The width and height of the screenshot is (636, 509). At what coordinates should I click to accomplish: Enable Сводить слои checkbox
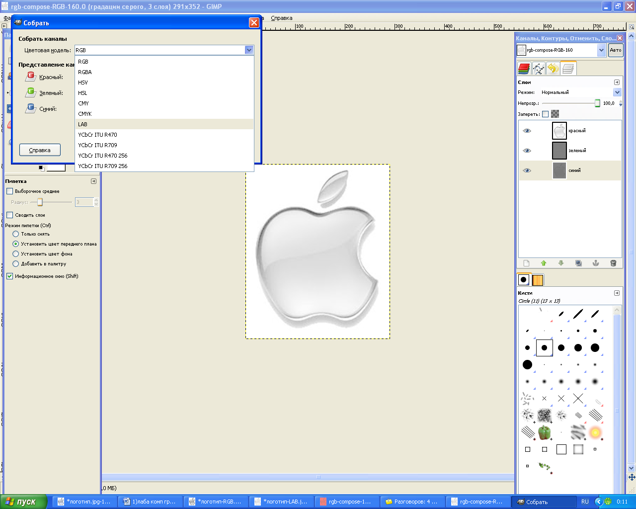point(9,215)
